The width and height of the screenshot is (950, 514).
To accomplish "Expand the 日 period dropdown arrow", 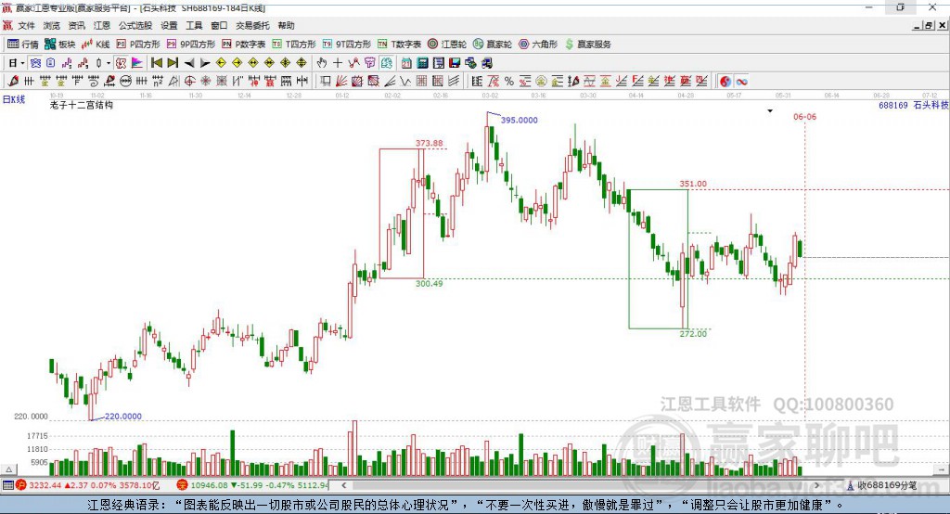I will pyautogui.click(x=22, y=63).
